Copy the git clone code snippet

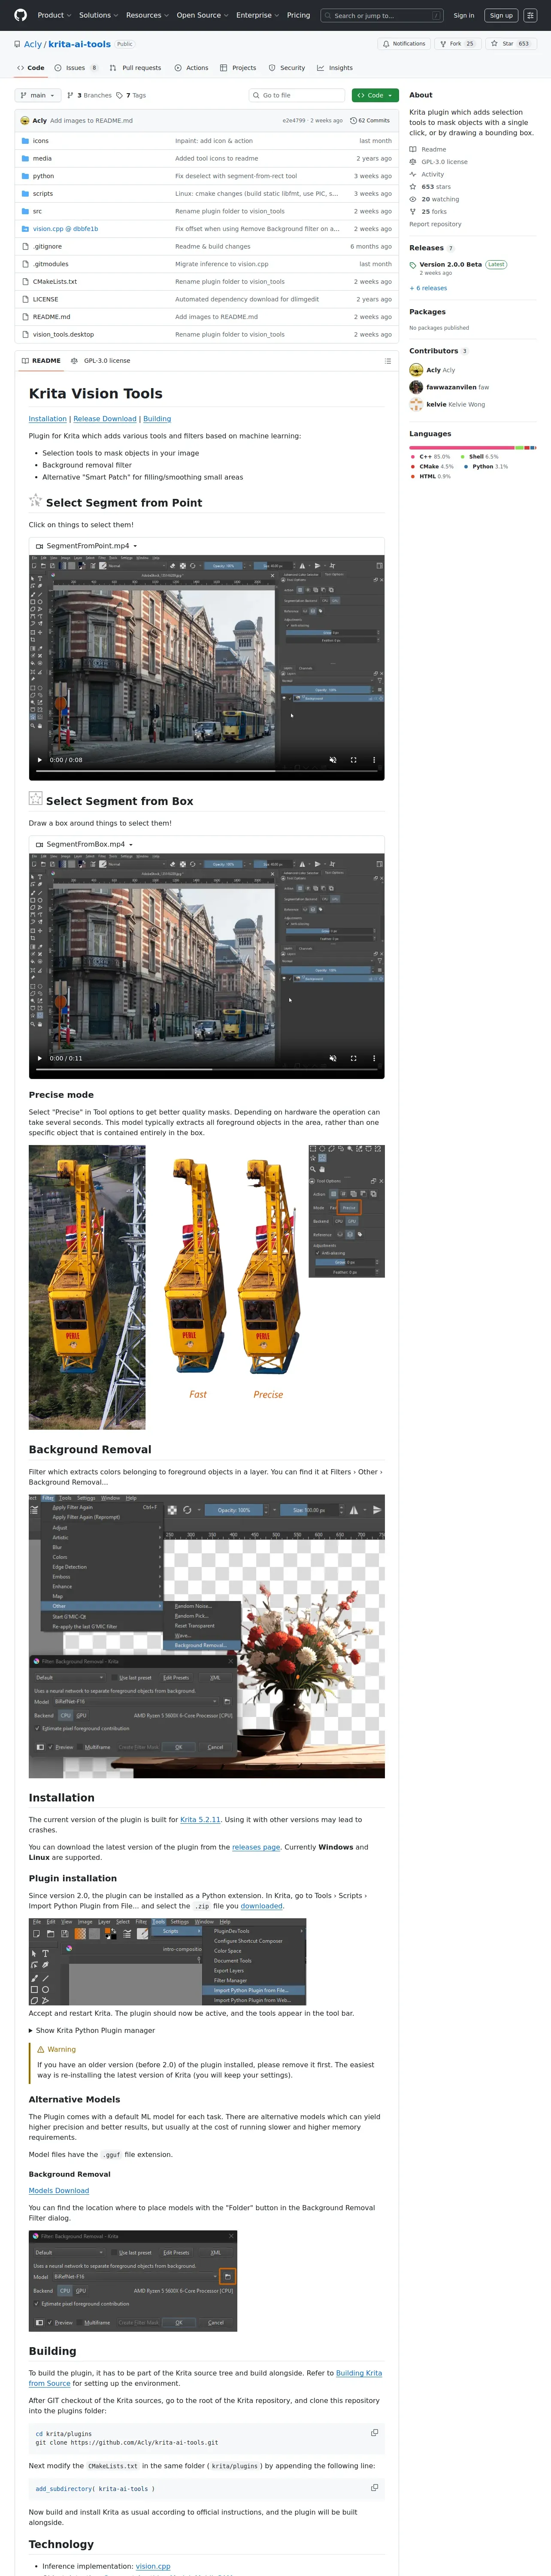[x=375, y=2432]
